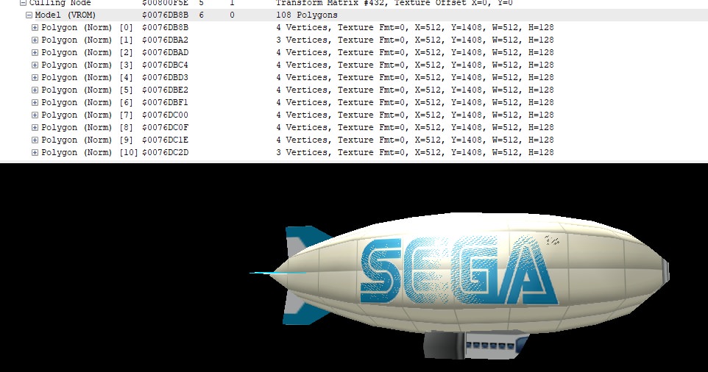Click address $0076DC0F
Image resolution: width=708 pixels, height=372 pixels.
(x=166, y=128)
